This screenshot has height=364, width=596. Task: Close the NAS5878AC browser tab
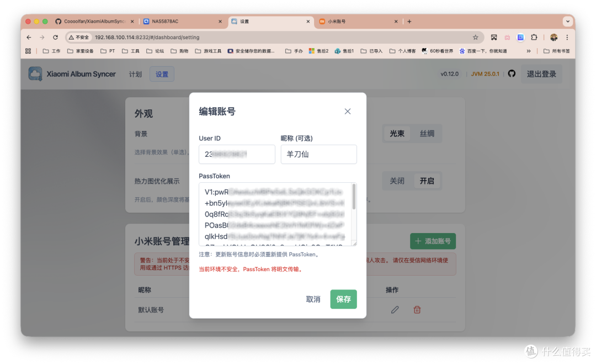[x=220, y=22]
